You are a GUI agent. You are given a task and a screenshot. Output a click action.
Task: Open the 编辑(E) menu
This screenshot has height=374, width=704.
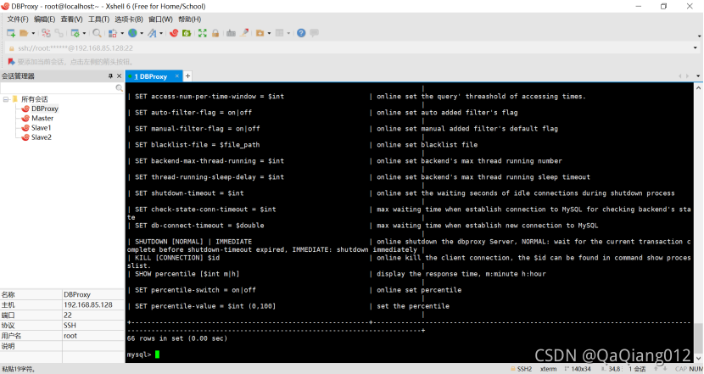coord(44,20)
